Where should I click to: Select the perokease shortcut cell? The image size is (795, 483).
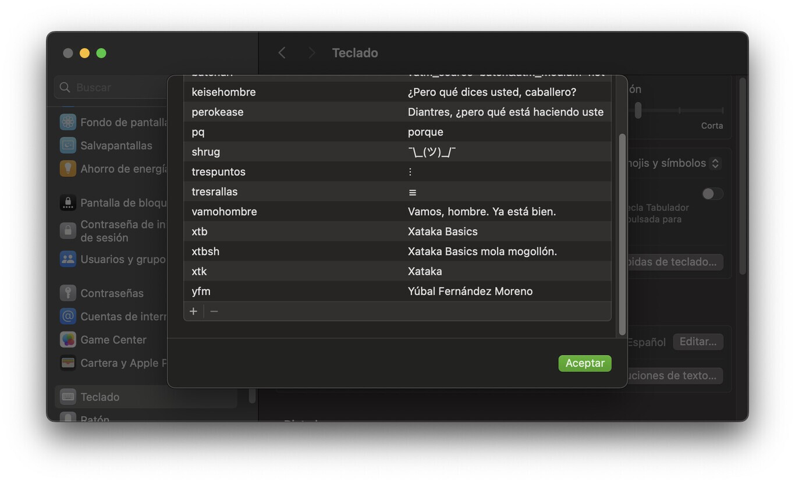coord(218,112)
